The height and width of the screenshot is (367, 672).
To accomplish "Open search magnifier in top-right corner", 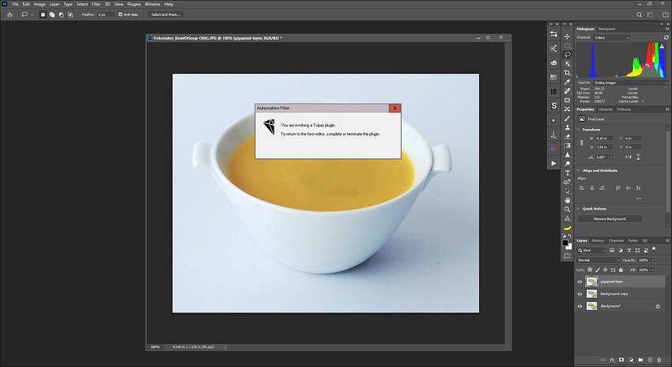I will pyautogui.click(x=639, y=14).
